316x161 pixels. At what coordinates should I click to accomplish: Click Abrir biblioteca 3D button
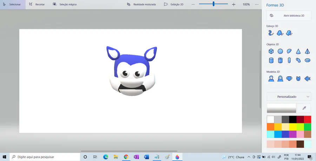[289, 15]
